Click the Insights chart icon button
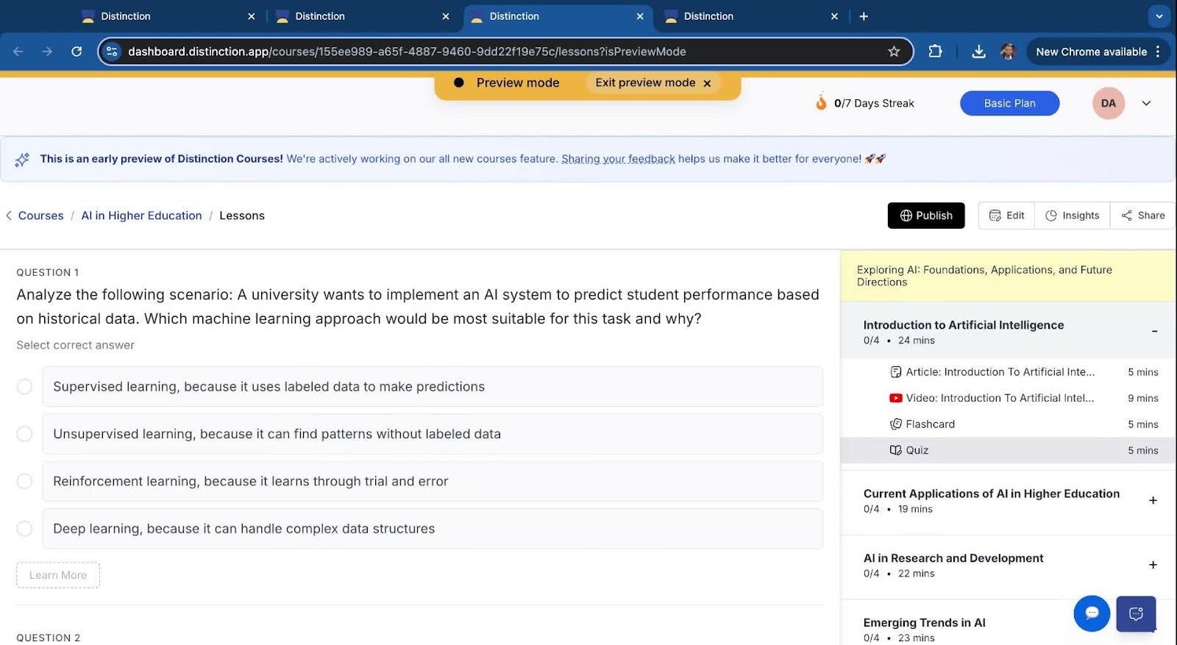This screenshot has width=1177, height=645. point(1072,215)
